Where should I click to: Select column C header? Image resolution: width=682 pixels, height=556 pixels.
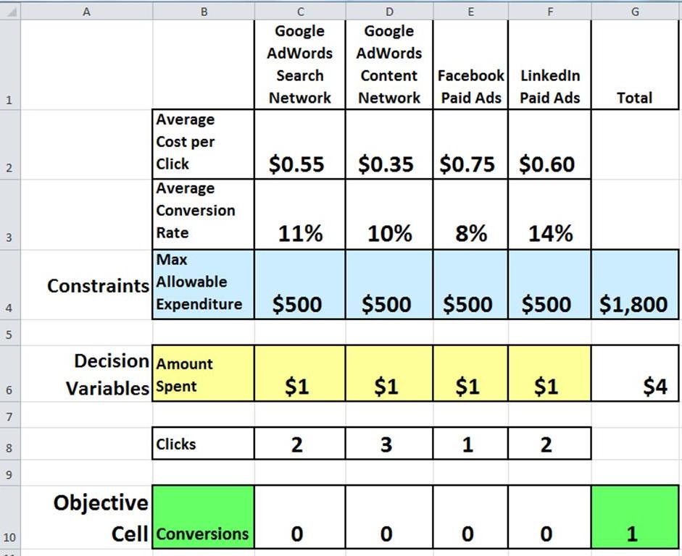pyautogui.click(x=300, y=12)
